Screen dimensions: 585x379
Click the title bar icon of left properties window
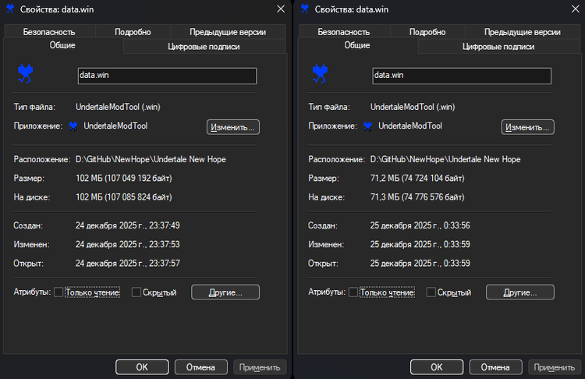tap(10, 8)
